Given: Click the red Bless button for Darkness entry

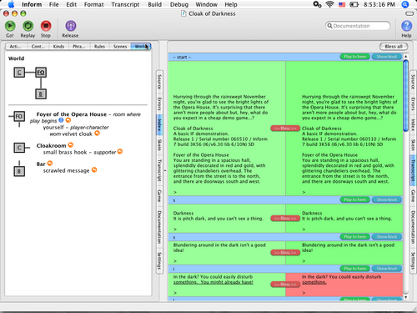Looking at the screenshot, I should [x=285, y=219].
